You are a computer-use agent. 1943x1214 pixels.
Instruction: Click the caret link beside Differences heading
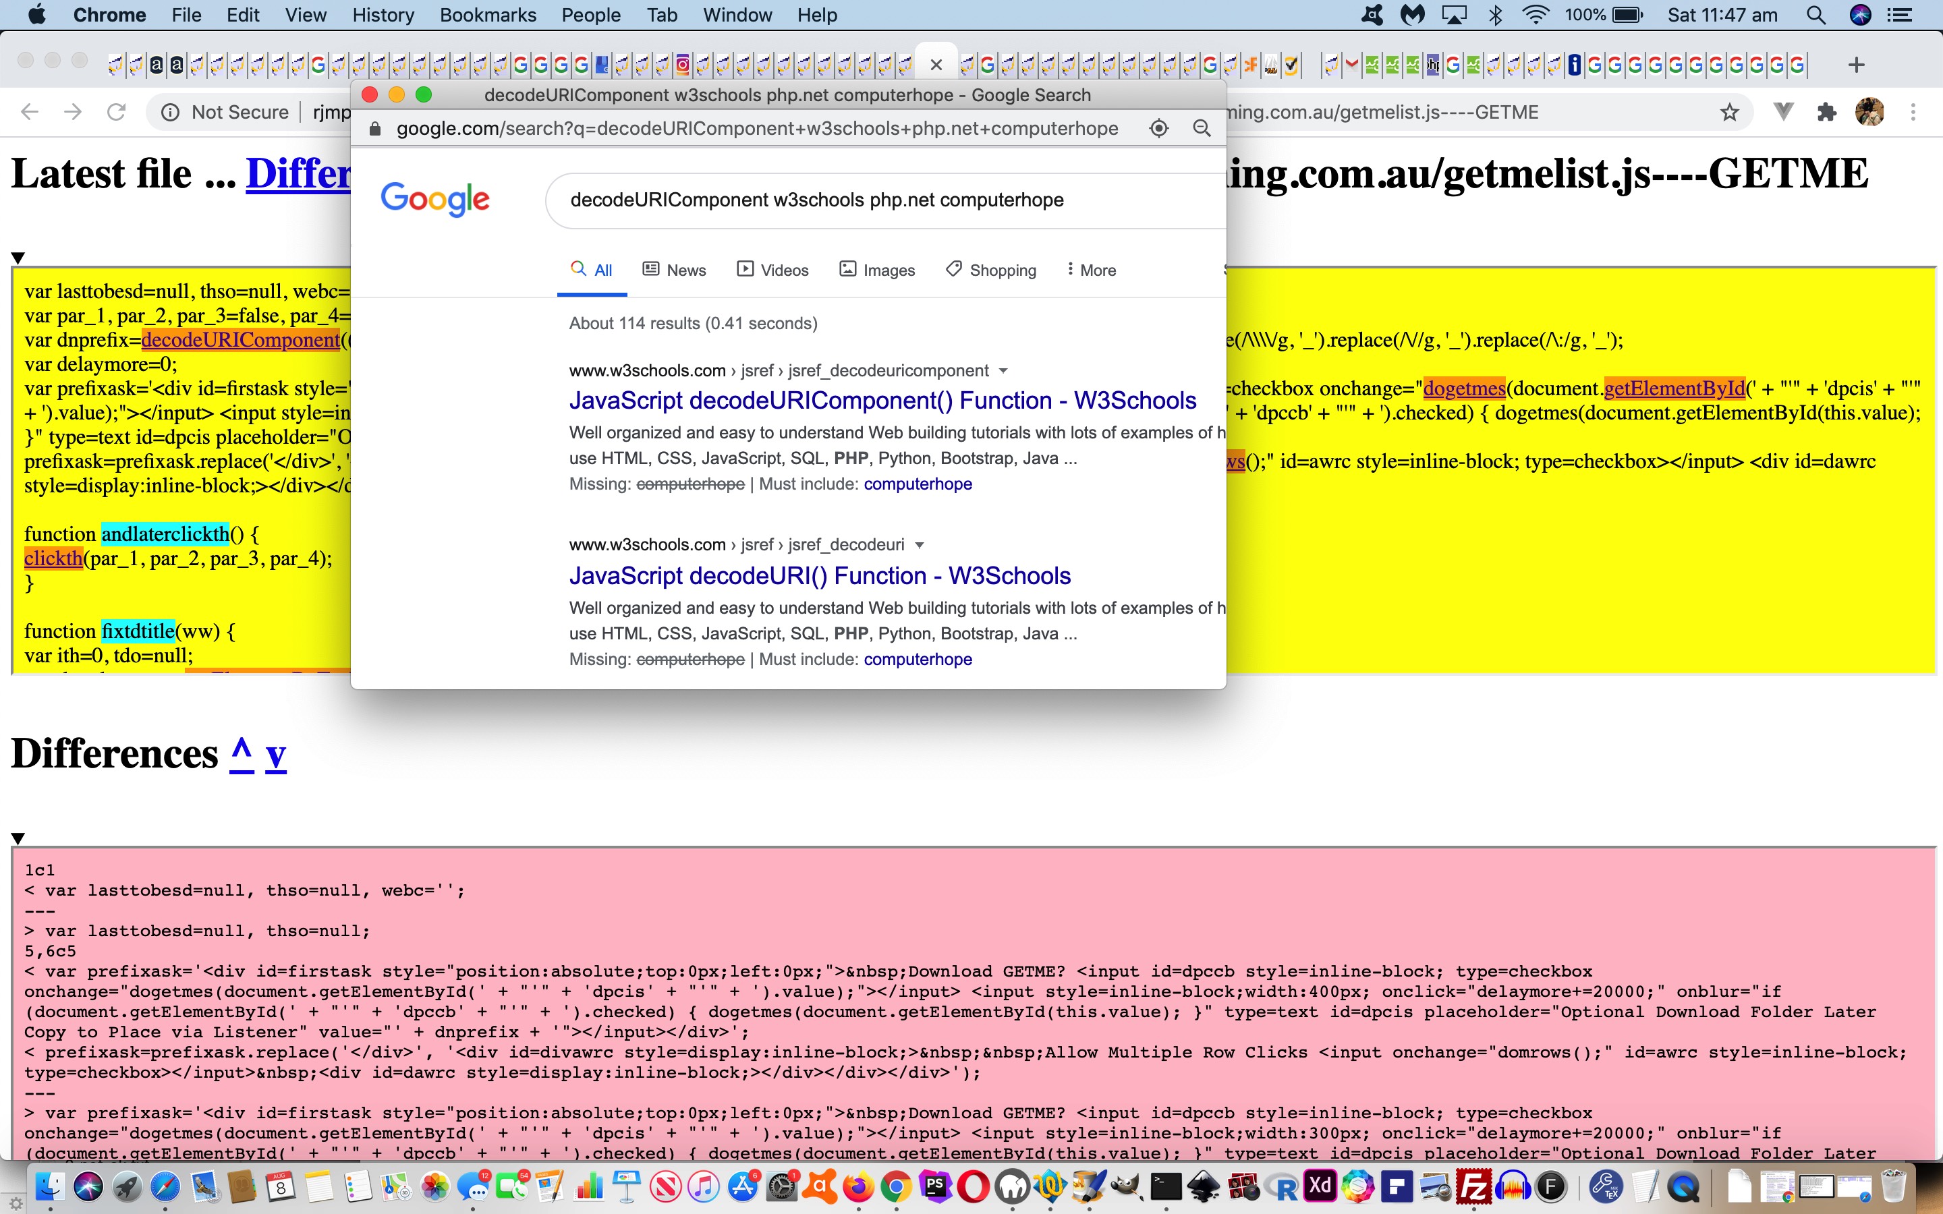tap(240, 753)
